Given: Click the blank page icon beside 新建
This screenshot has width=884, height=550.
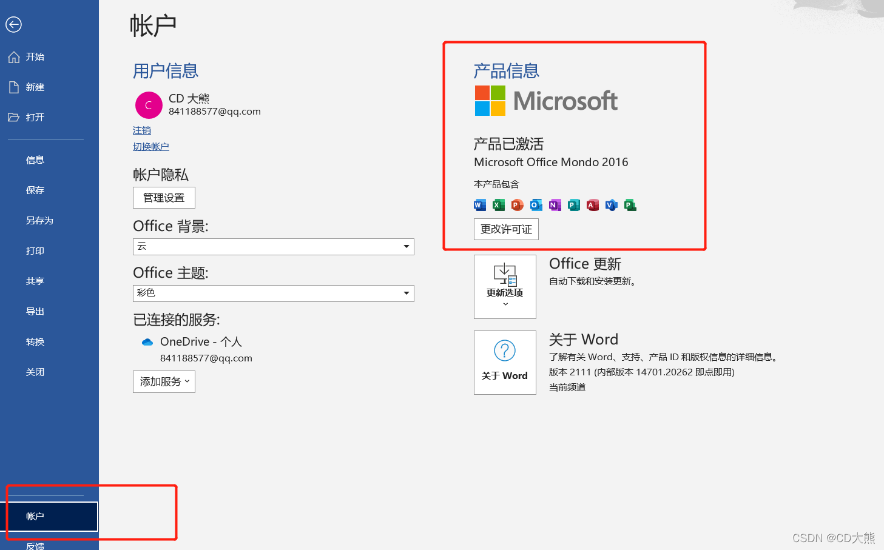Looking at the screenshot, I should click(14, 87).
